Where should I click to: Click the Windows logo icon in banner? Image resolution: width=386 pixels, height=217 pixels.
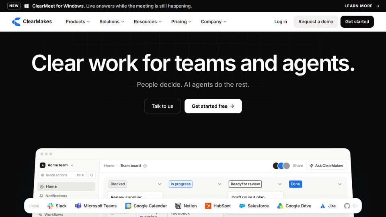pos(27,6)
